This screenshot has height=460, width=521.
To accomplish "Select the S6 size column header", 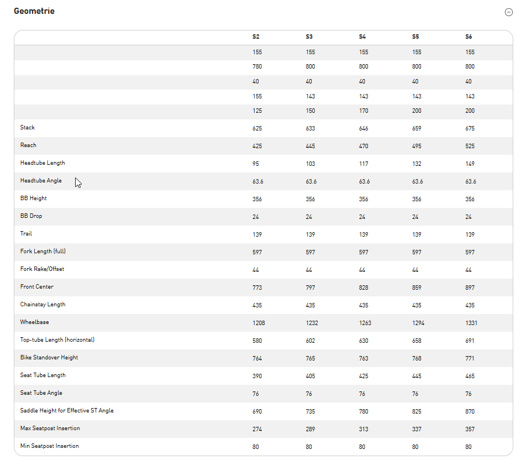I will [x=469, y=37].
